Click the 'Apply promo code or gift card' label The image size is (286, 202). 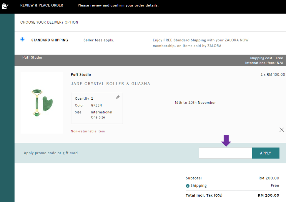pos(51,153)
